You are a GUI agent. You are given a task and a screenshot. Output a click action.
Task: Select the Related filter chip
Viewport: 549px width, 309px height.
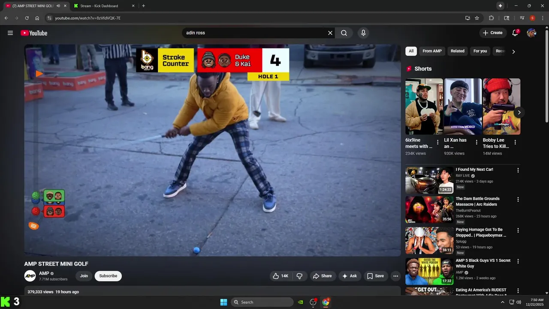tap(457, 51)
